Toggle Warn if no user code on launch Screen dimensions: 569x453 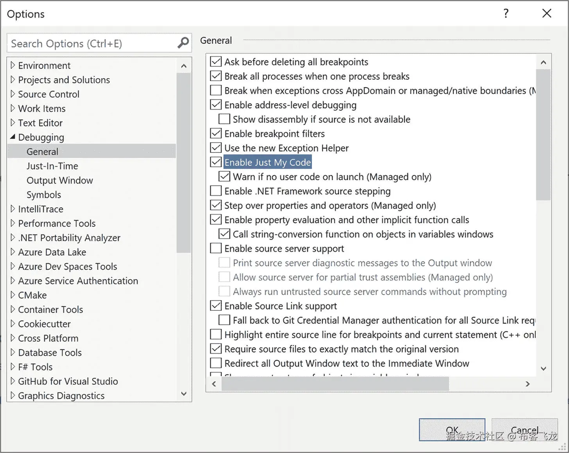(x=224, y=177)
